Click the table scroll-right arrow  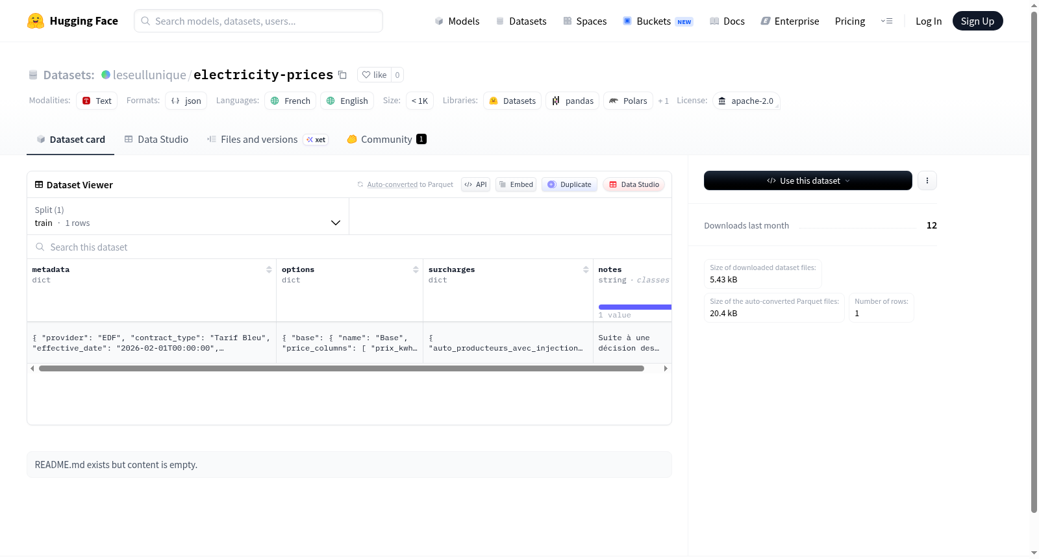[666, 368]
